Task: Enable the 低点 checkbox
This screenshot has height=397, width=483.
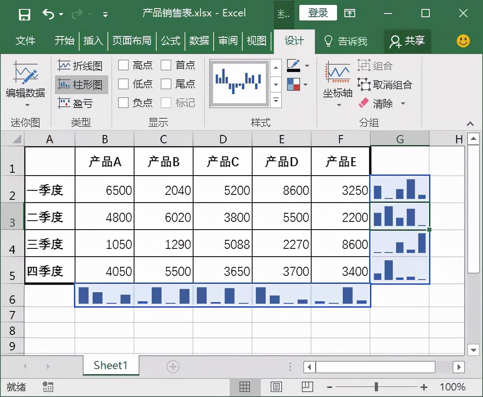Action: 123,84
